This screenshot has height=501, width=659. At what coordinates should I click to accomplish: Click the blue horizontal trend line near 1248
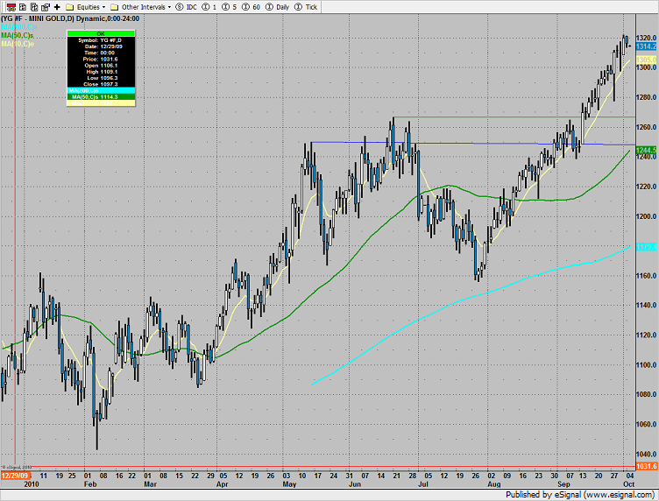point(473,144)
